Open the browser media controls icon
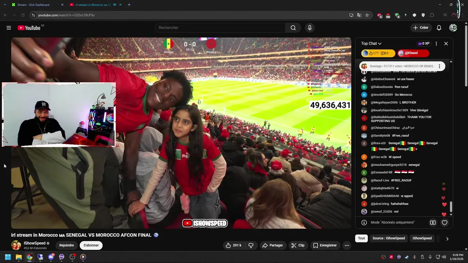The width and height of the screenshot is (468, 263). (x=445, y=15)
